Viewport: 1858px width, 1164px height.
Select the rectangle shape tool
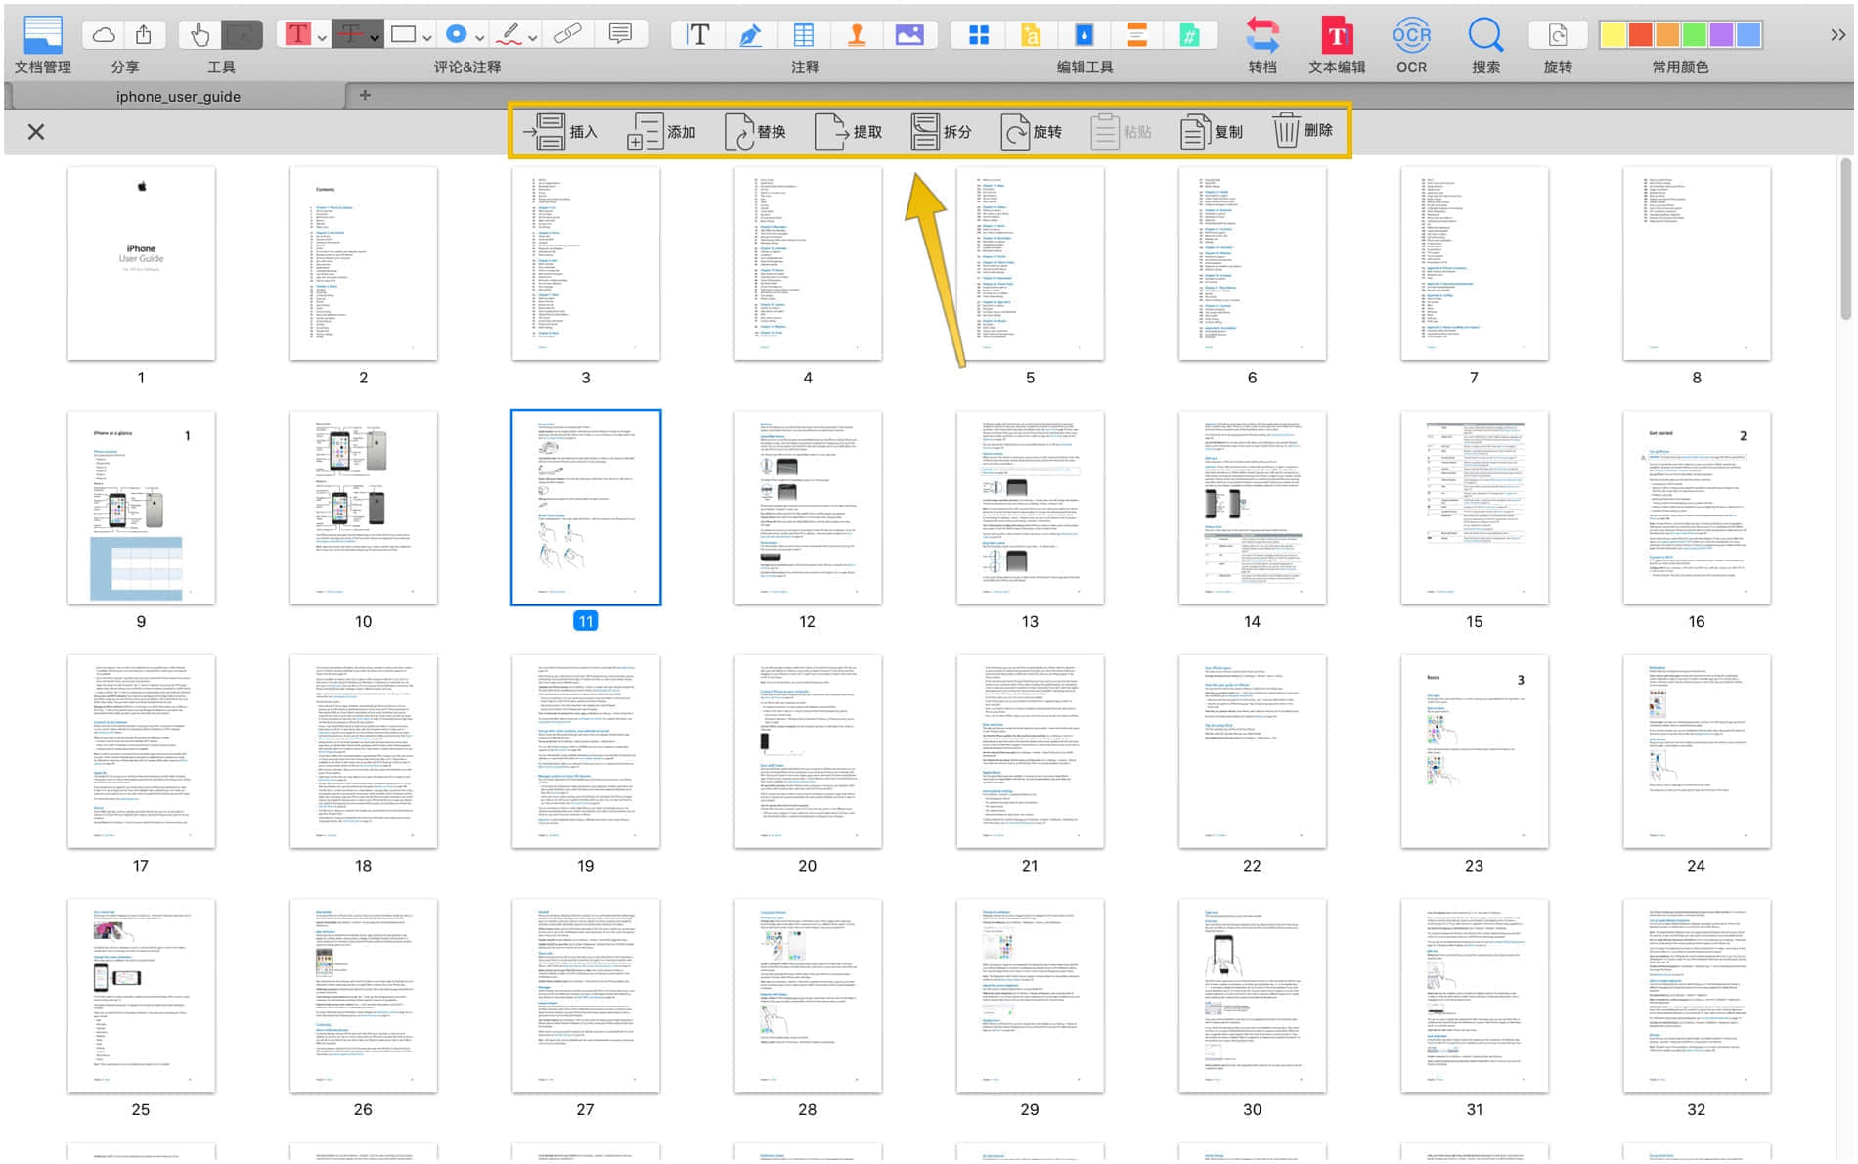[x=403, y=35]
